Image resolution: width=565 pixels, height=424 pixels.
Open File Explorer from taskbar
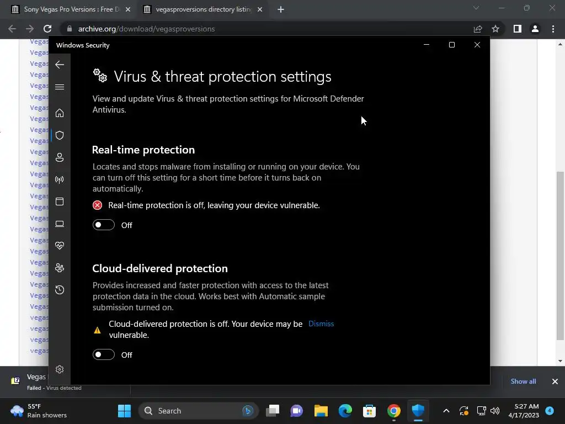click(321, 411)
